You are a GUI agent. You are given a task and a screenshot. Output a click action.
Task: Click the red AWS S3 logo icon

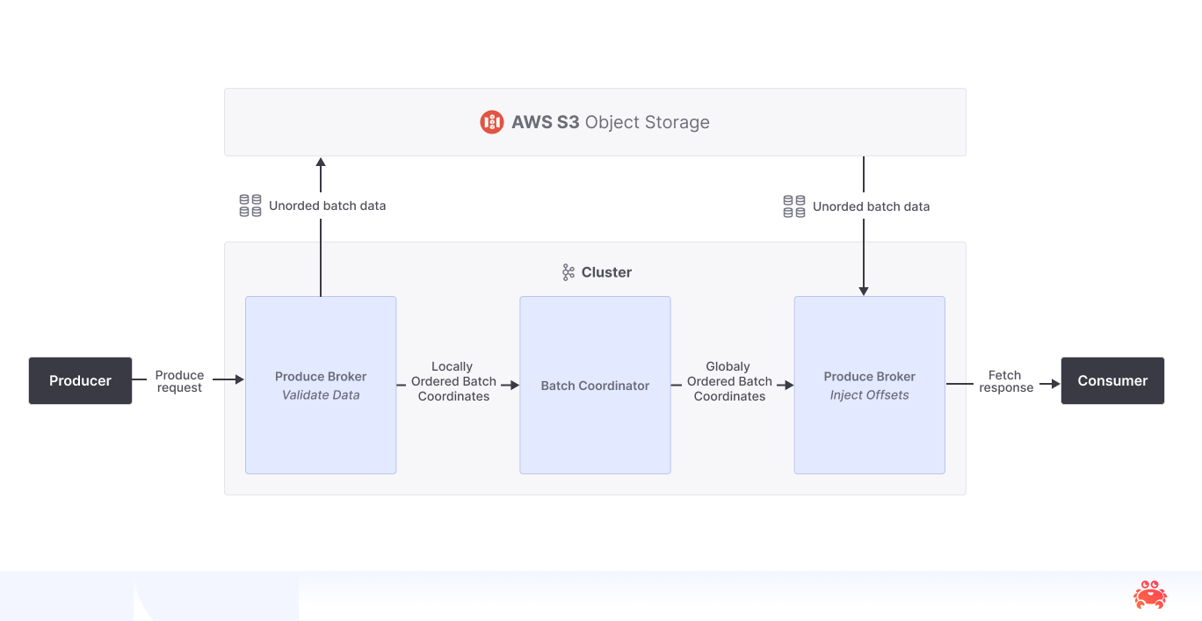491,122
